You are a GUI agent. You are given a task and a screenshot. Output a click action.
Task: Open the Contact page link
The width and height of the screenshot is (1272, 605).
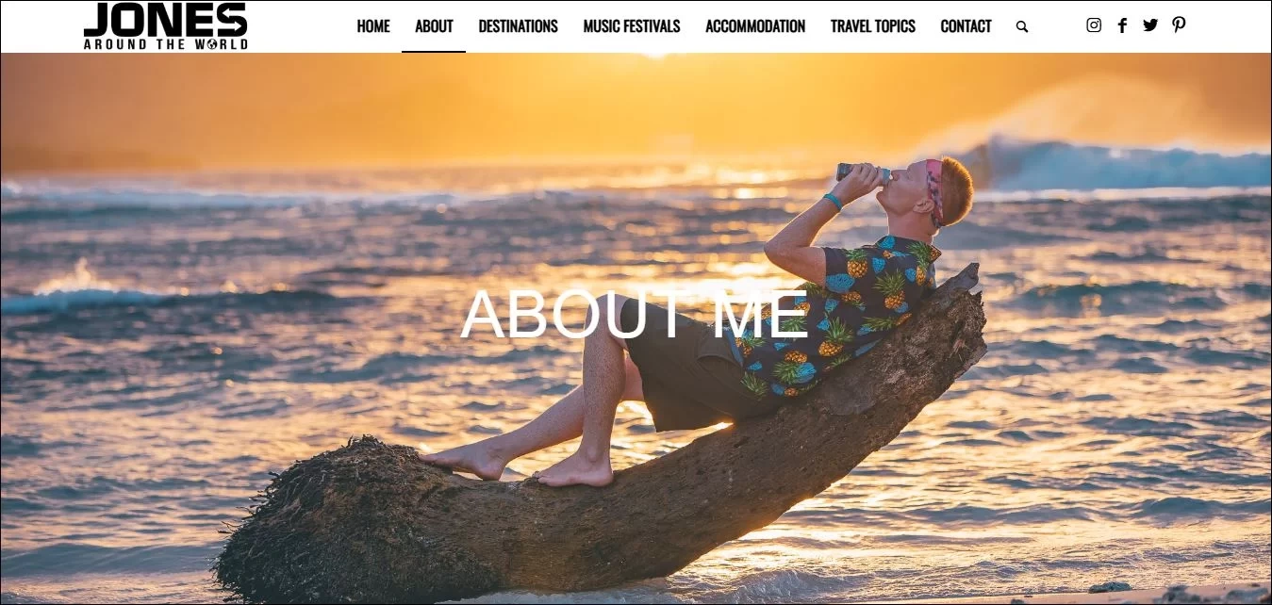coord(966,26)
